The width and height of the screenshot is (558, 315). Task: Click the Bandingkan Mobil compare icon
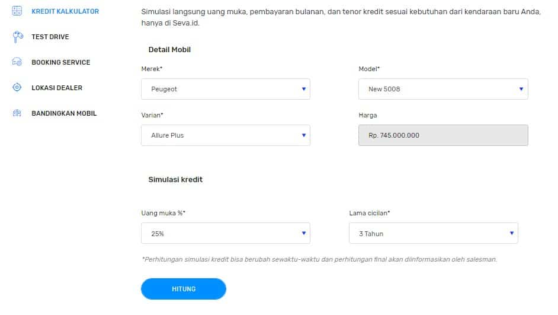click(x=17, y=113)
